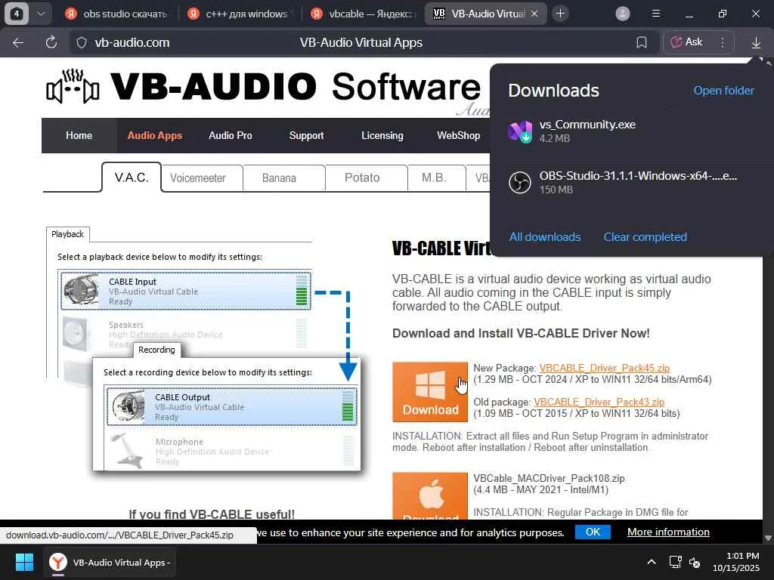Open All downloads link
The height and width of the screenshot is (580, 774).
544,237
